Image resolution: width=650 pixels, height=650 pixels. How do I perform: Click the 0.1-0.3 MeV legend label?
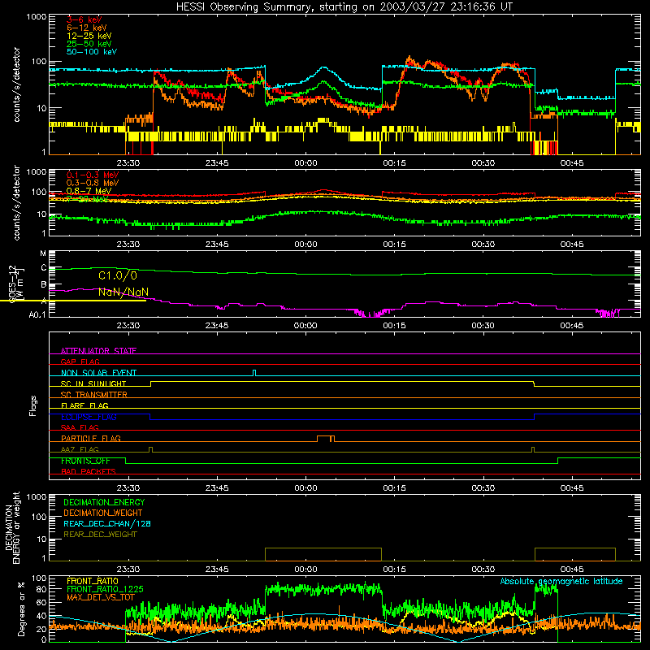(x=93, y=175)
